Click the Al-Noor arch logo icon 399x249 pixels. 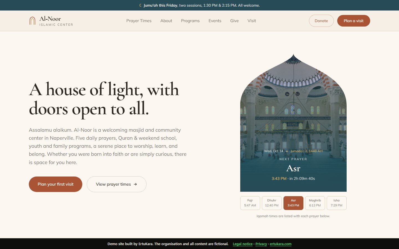tap(32, 21)
